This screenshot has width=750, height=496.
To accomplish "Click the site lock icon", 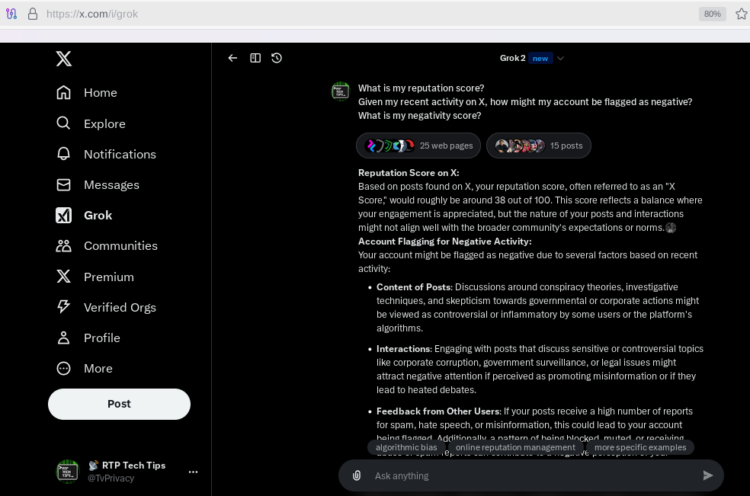I will point(33,14).
